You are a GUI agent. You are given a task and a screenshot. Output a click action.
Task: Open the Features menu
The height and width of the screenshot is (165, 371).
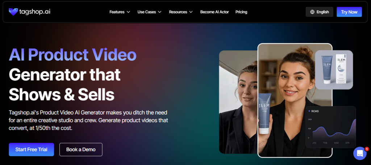click(120, 12)
